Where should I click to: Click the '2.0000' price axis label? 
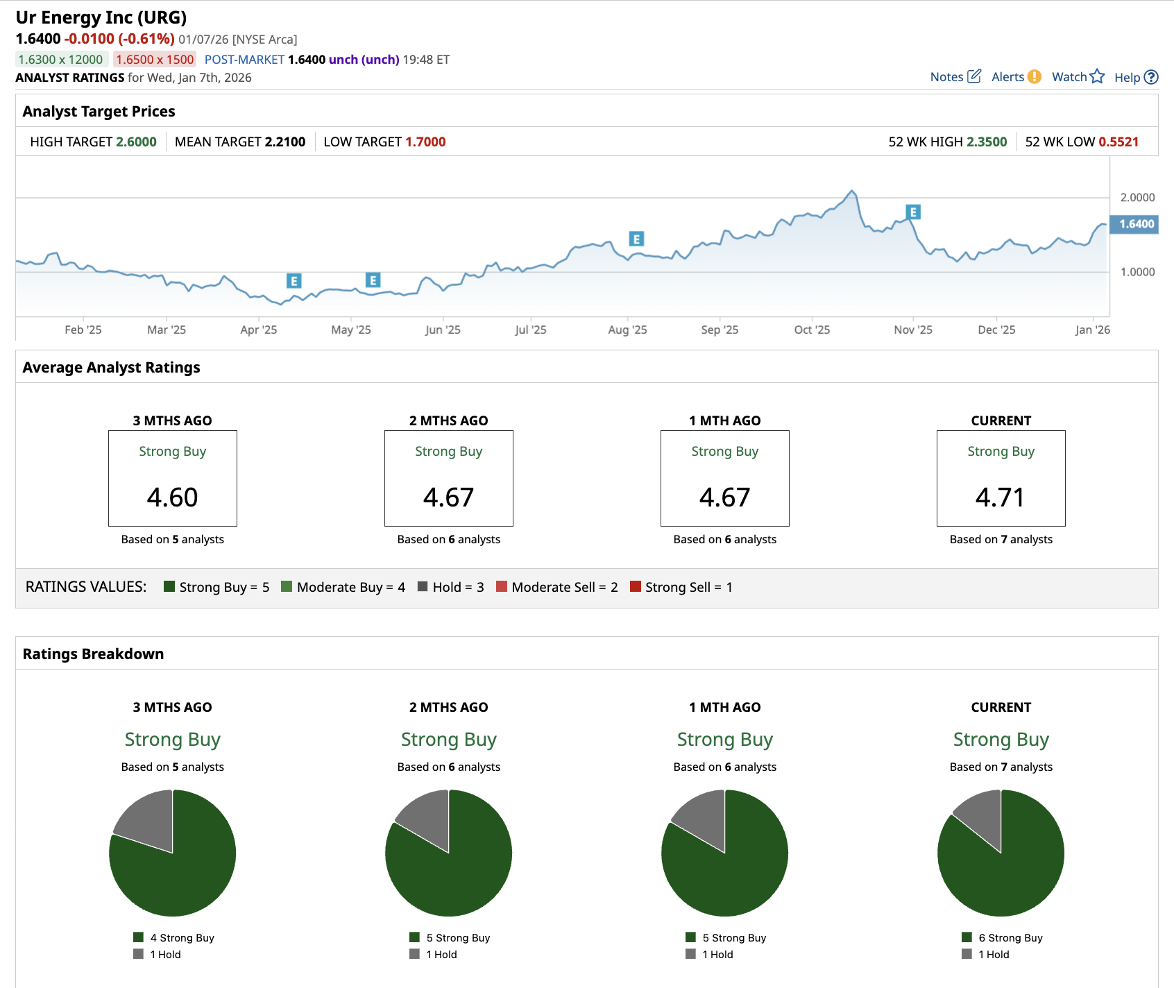(x=1138, y=197)
